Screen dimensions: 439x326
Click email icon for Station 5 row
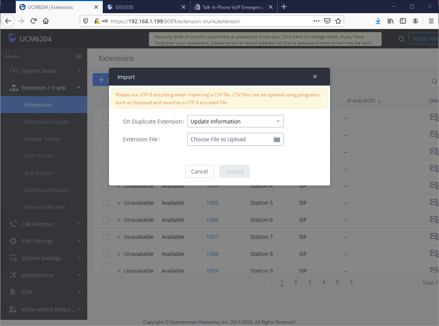(434, 202)
